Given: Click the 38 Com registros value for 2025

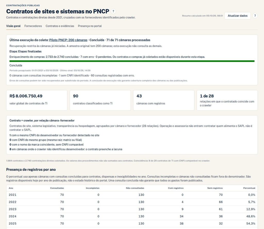Looking at the screenshot, I should point(181,224).
